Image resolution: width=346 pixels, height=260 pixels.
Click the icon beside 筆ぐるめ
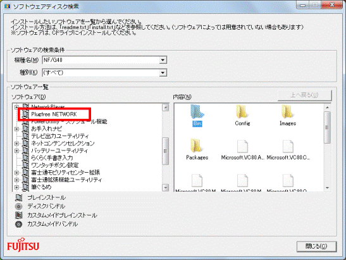[26, 187]
